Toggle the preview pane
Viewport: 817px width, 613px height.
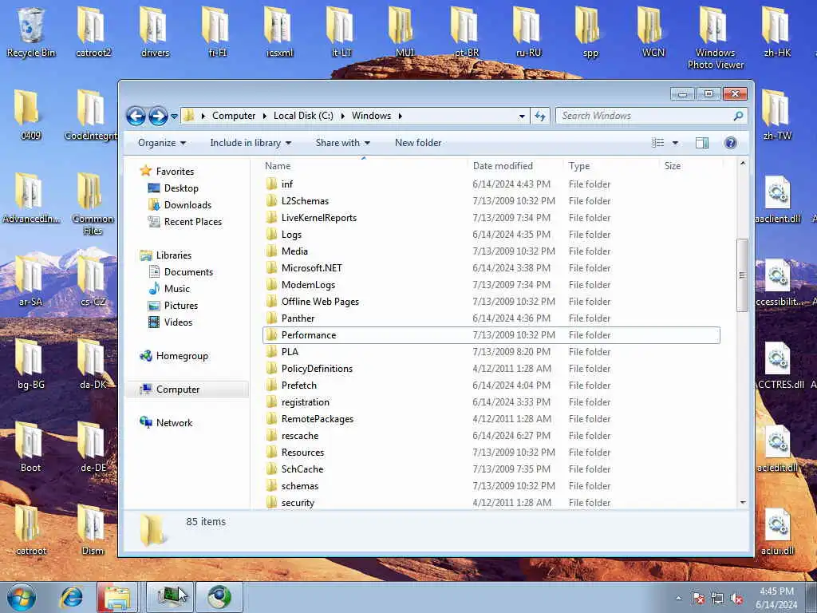(702, 143)
